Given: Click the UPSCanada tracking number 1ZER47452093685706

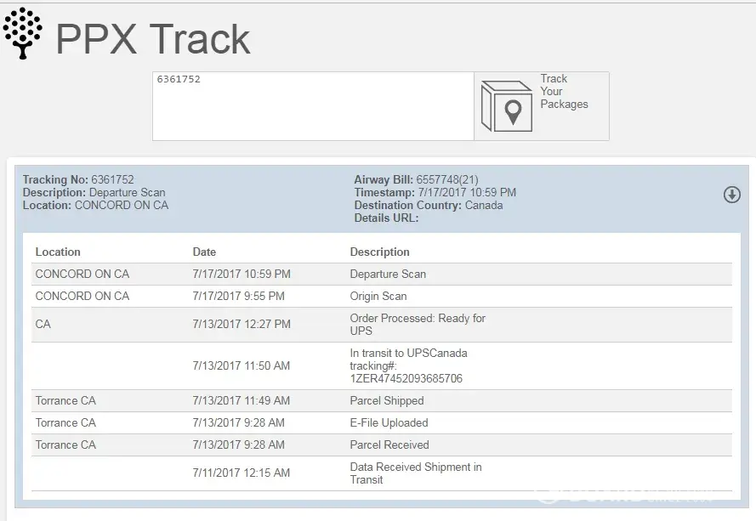Looking at the screenshot, I should 406,378.
